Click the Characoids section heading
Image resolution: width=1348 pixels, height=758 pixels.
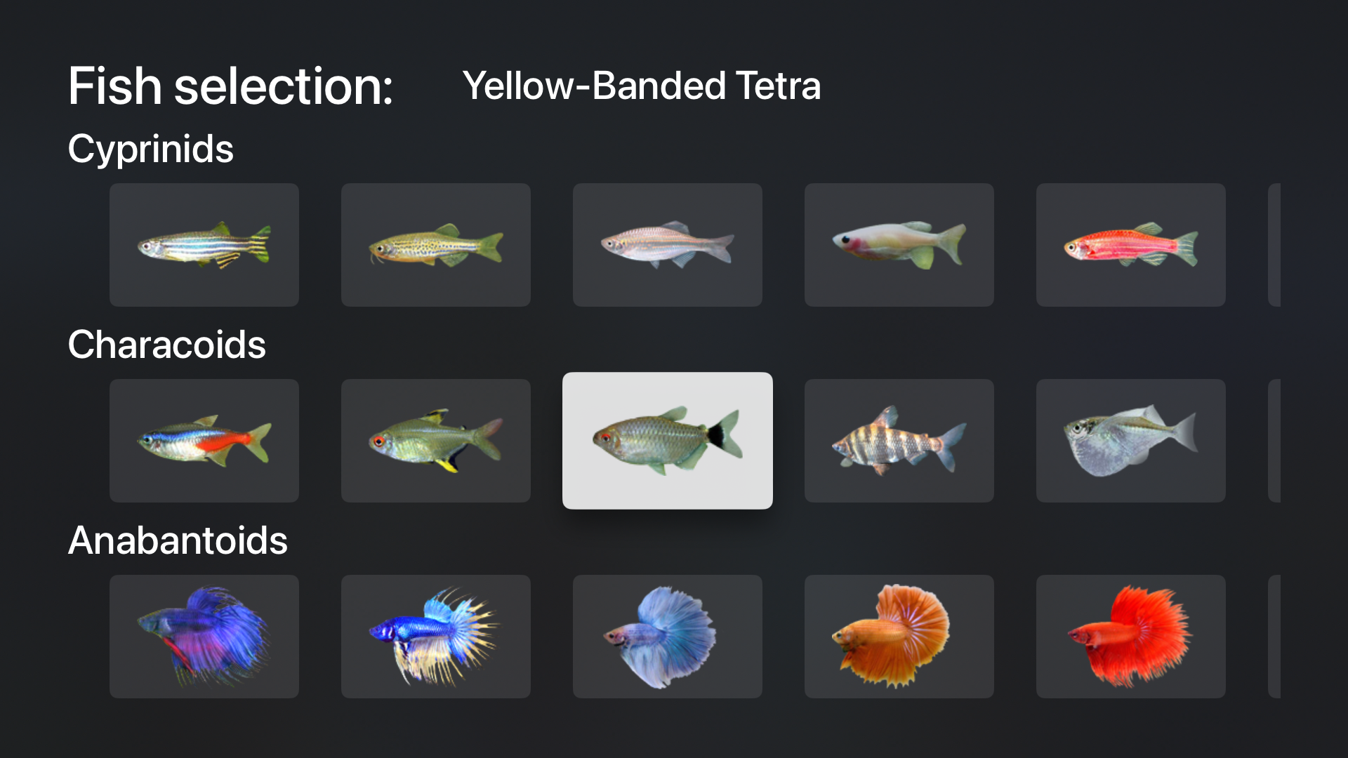coord(167,345)
